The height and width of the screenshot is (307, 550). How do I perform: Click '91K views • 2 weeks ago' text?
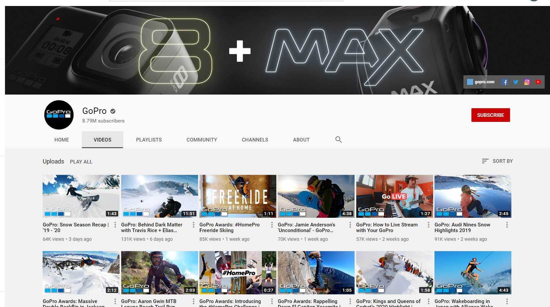pyautogui.click(x=461, y=239)
